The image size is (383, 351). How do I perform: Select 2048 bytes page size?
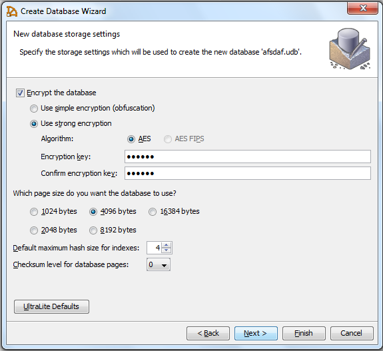click(x=34, y=230)
